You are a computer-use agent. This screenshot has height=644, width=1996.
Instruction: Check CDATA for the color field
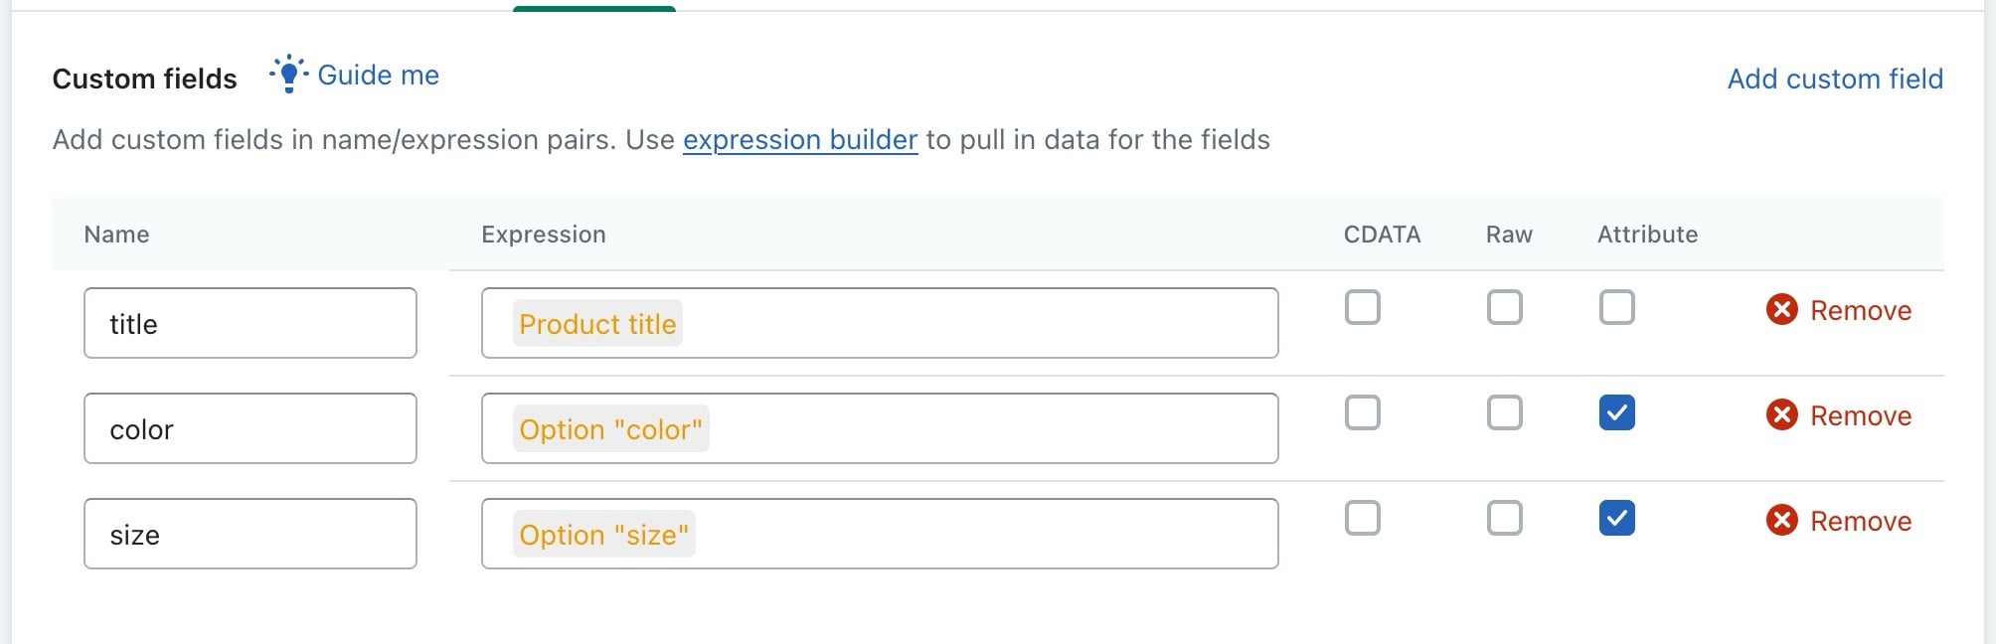(x=1362, y=412)
